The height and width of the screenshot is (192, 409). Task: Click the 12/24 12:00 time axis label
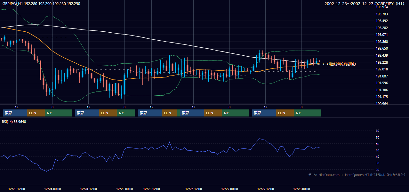point(89,189)
